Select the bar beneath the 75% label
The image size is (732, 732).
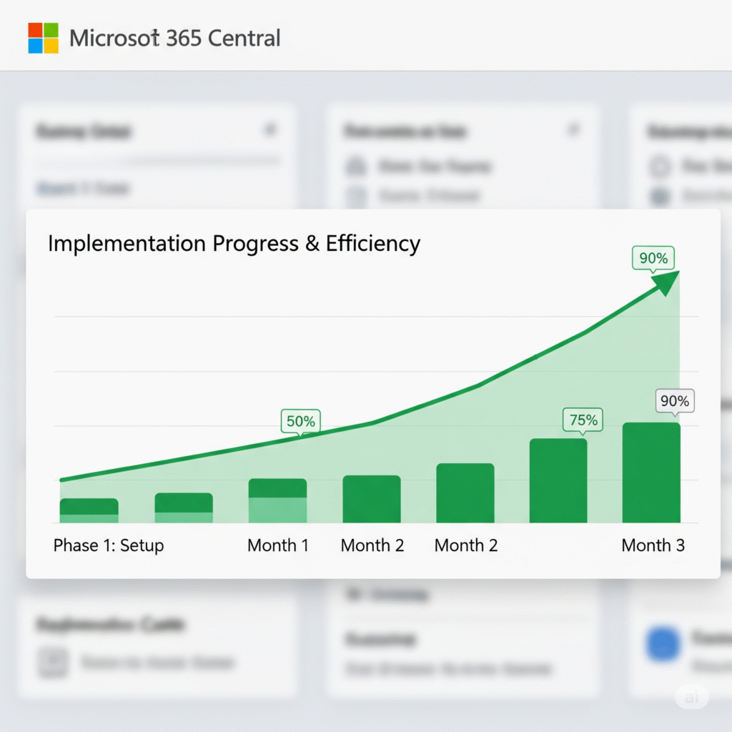(x=558, y=480)
